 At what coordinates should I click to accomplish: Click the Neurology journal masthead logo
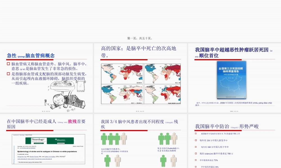38,140
